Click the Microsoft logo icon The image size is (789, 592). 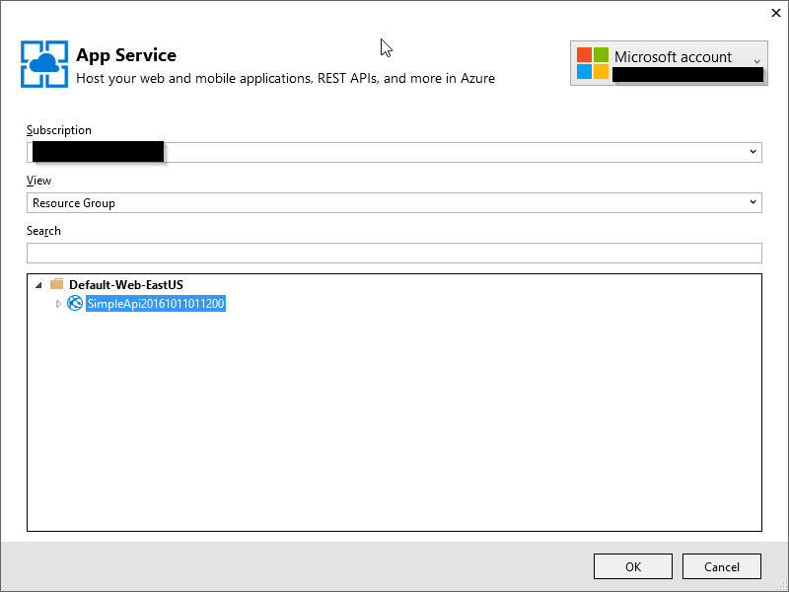click(x=593, y=63)
